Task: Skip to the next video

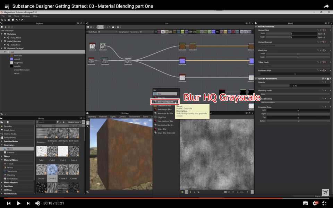Action: click(x=28, y=203)
